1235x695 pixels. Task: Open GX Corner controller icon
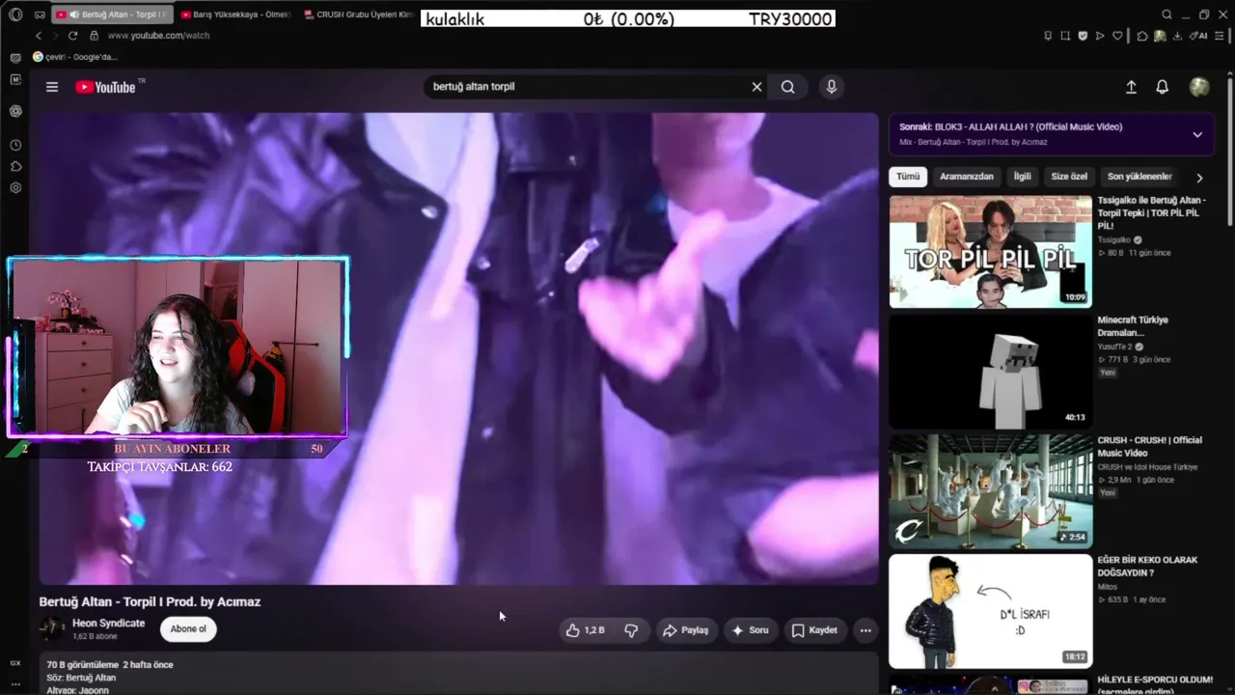(x=40, y=14)
